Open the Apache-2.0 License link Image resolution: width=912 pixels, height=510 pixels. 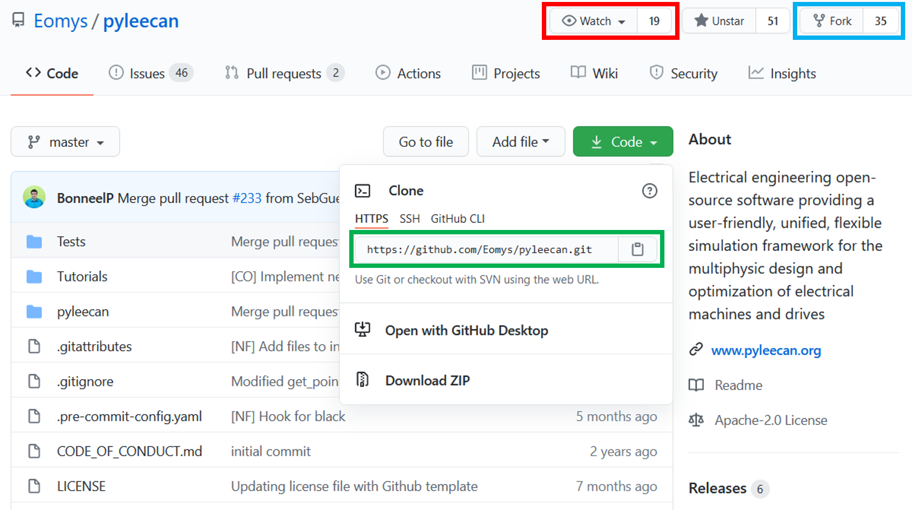point(771,420)
